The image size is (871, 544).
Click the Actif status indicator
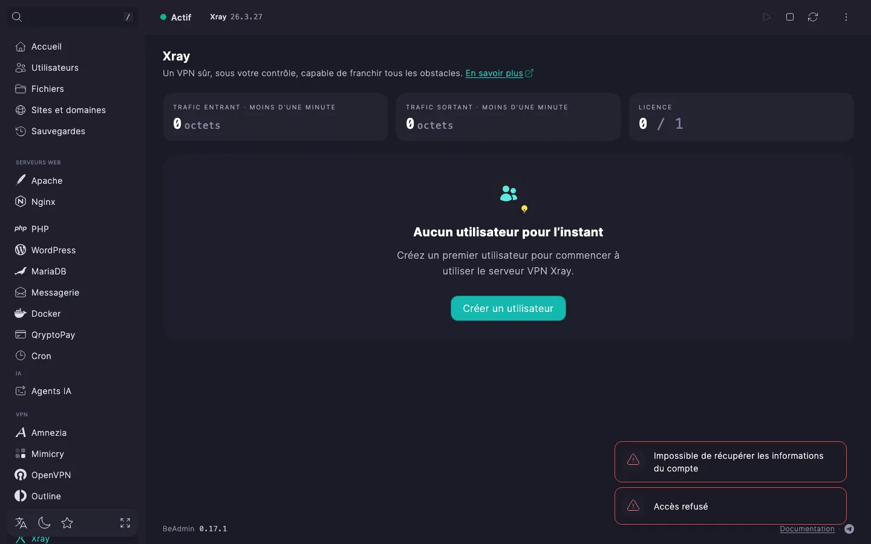point(175,18)
